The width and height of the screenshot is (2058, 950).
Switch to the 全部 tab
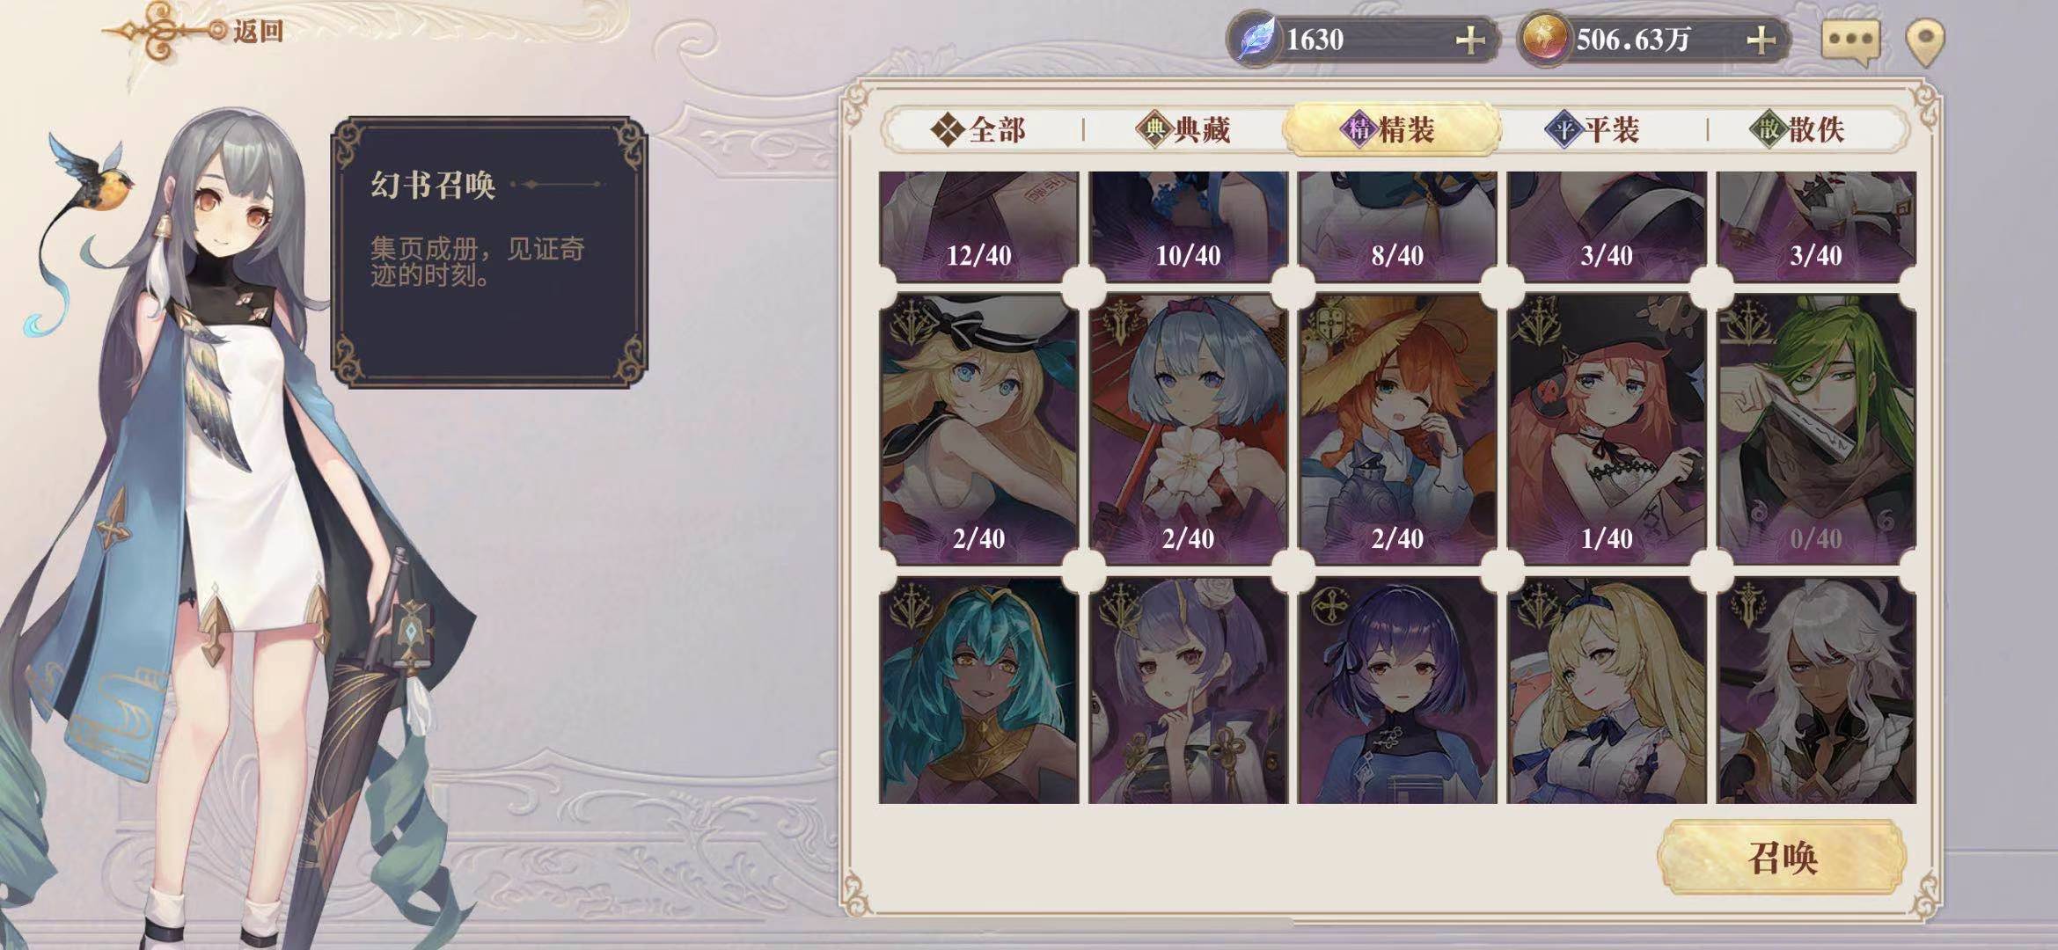click(x=978, y=130)
